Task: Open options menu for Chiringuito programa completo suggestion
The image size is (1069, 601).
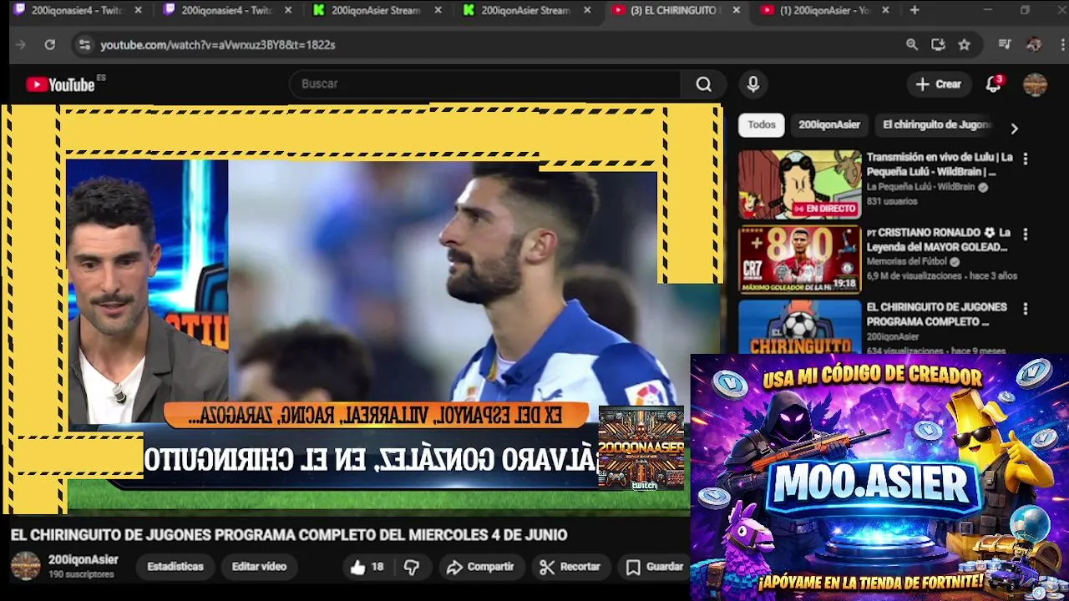Action: [1026, 309]
